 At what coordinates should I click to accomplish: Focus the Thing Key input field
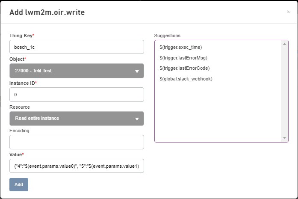pos(77,47)
